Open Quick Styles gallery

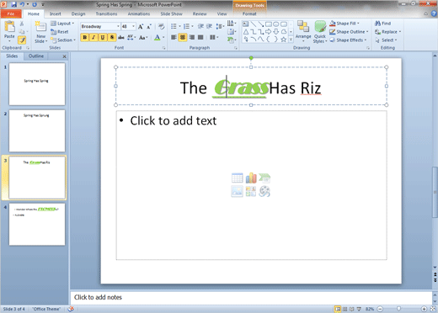(320, 32)
